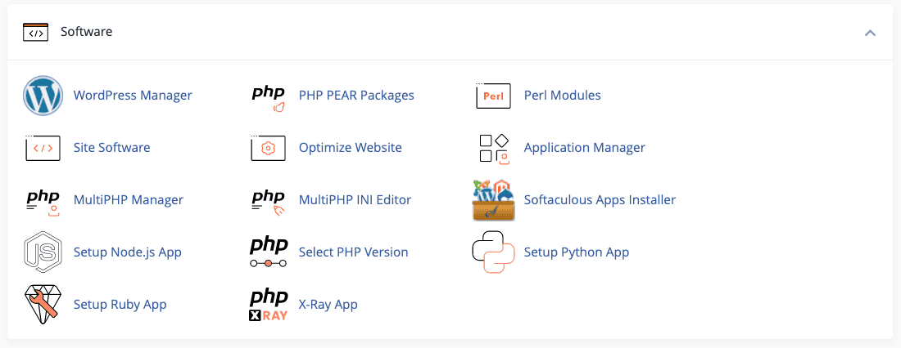Click the PHP PEAR Packages icon
The width and height of the screenshot is (901, 348).
268,96
